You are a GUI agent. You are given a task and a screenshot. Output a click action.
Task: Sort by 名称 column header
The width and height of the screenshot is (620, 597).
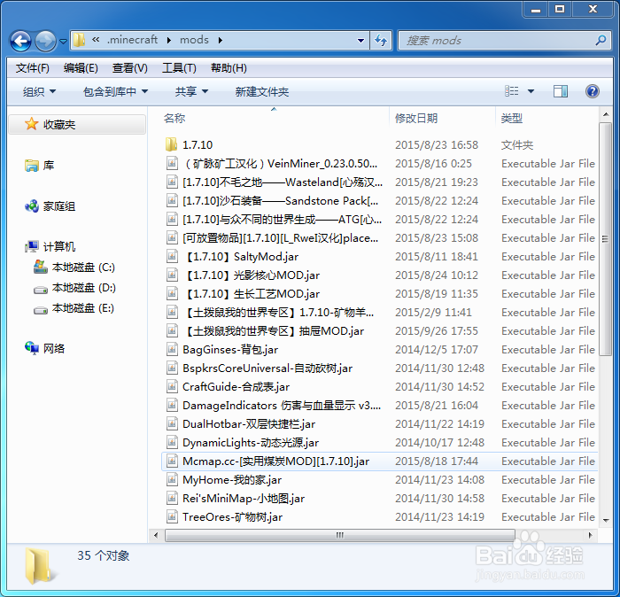pos(174,118)
